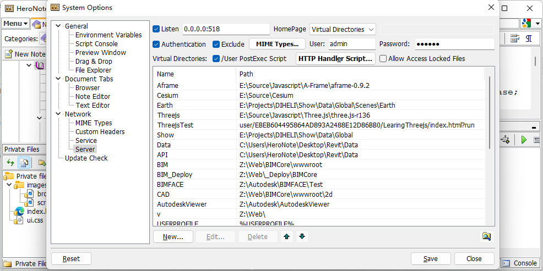543x271 pixels.
Task: Click the refresh icon in Private Files
Action: 10,163
